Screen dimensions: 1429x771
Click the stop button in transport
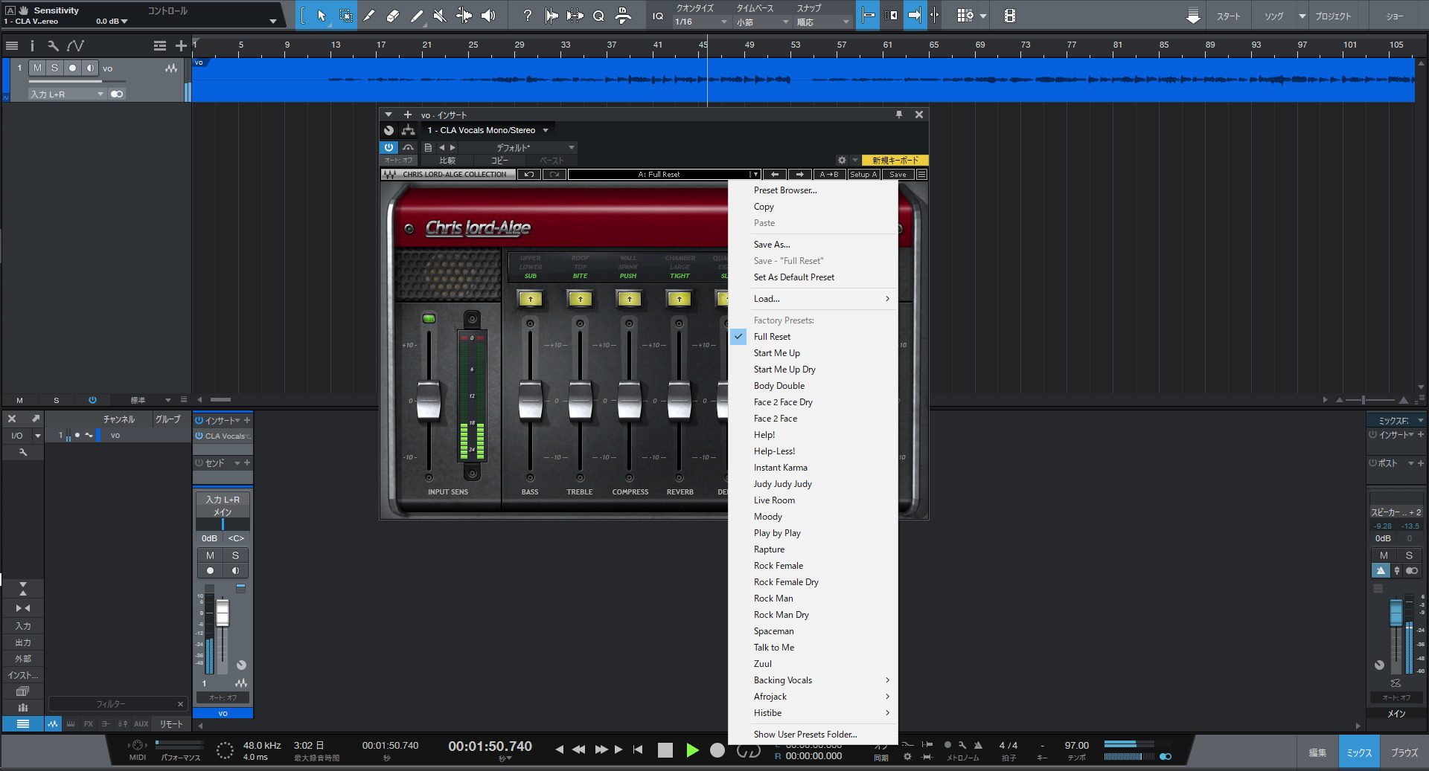pyautogui.click(x=665, y=750)
